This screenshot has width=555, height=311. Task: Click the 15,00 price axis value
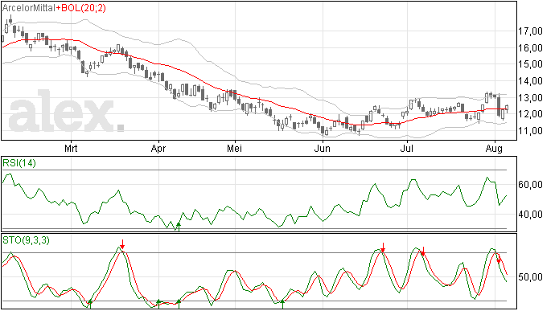pyautogui.click(x=531, y=64)
